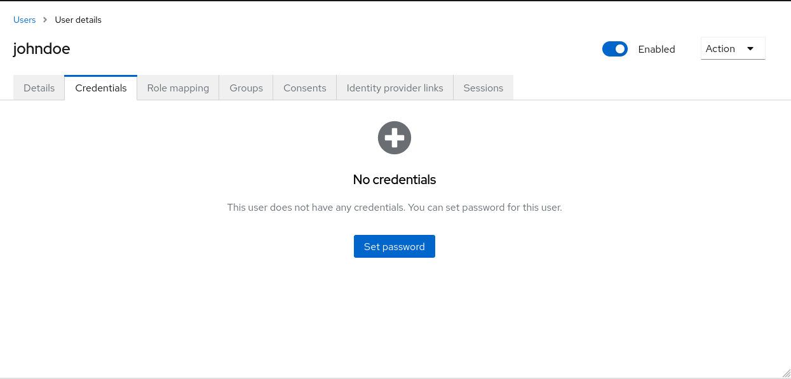Select the Details tab

click(39, 88)
